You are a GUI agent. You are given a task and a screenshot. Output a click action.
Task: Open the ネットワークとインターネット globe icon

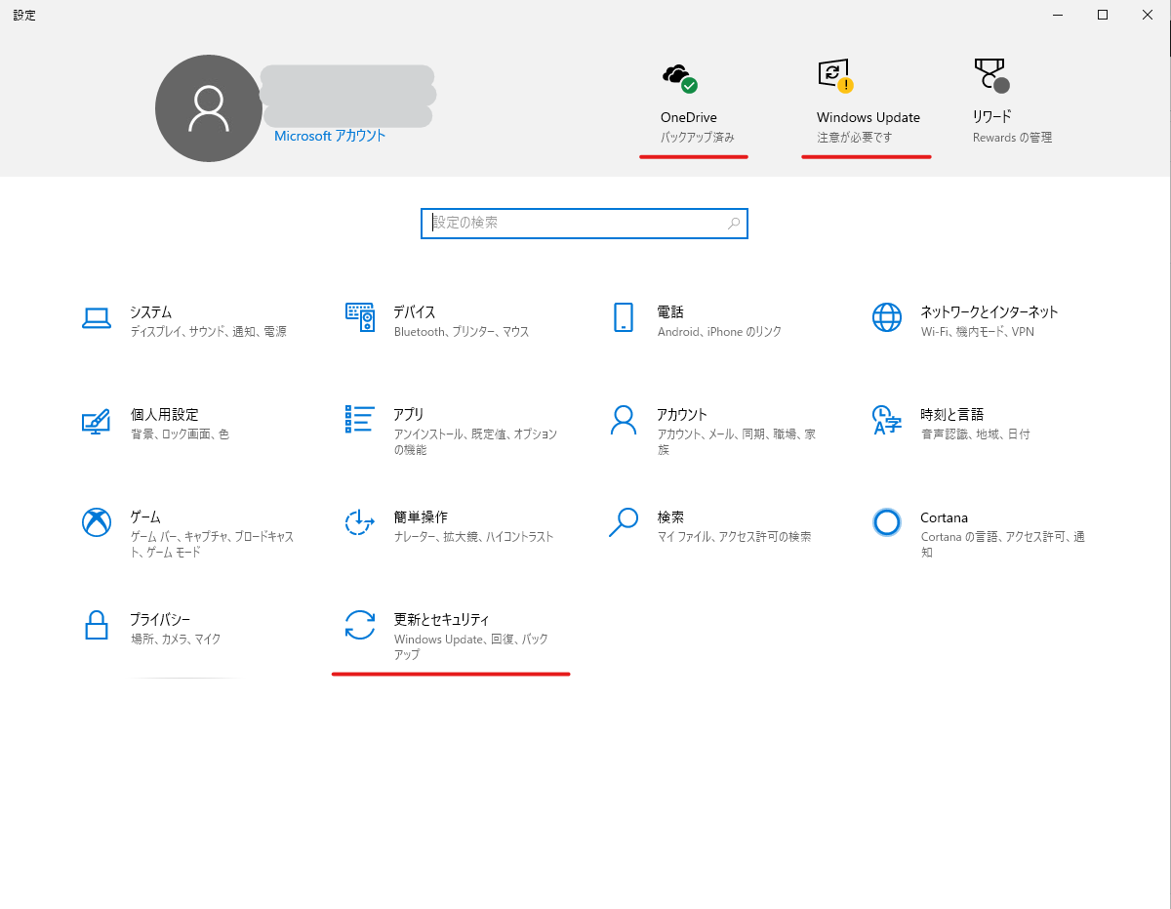coord(886,317)
